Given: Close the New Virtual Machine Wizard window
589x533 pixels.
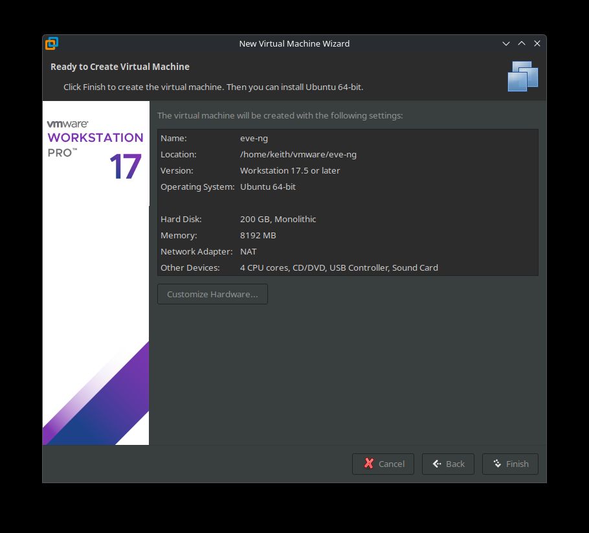Looking at the screenshot, I should (537, 43).
